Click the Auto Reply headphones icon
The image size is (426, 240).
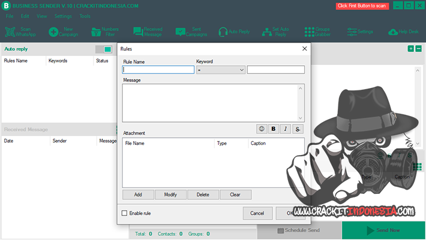(x=223, y=32)
